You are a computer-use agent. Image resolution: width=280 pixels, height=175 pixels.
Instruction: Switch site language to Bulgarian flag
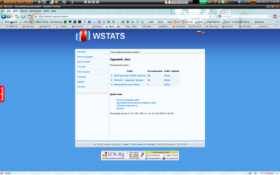click(199, 32)
